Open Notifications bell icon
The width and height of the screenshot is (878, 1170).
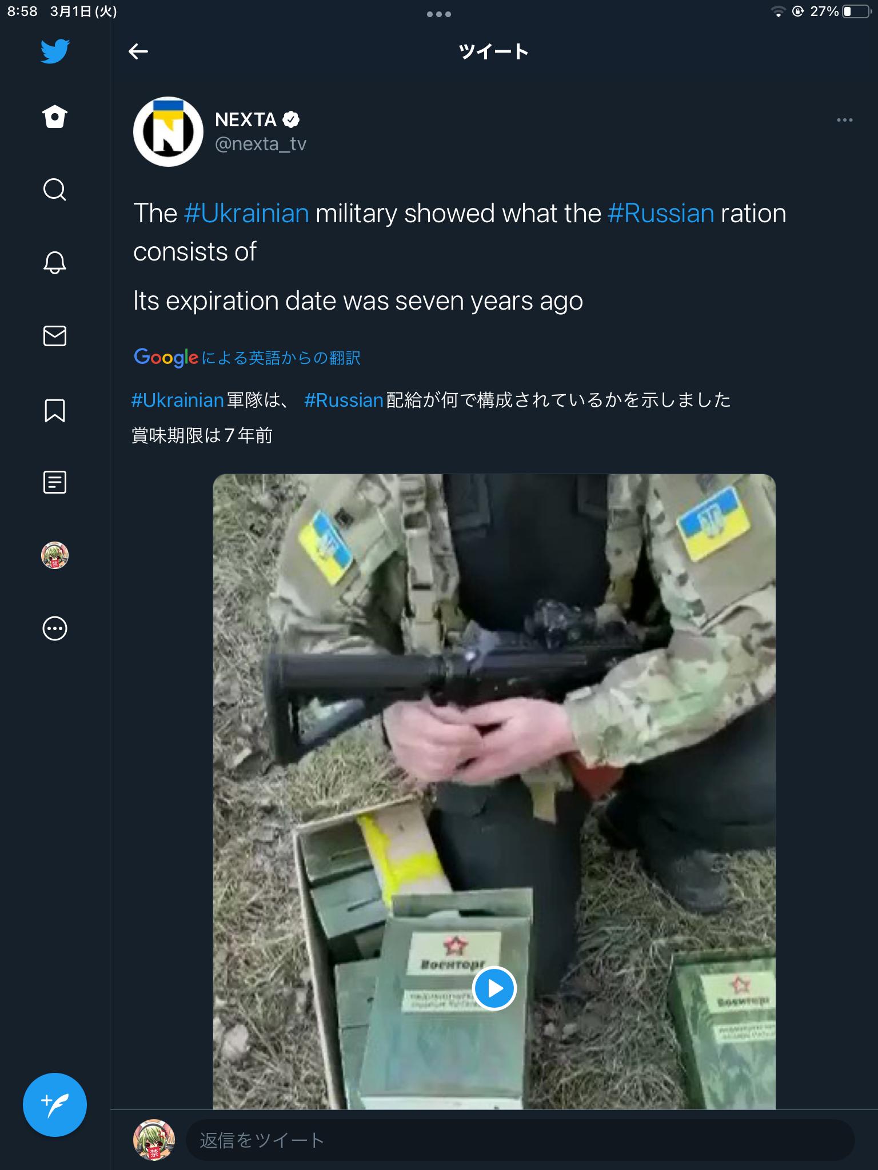coord(55,263)
